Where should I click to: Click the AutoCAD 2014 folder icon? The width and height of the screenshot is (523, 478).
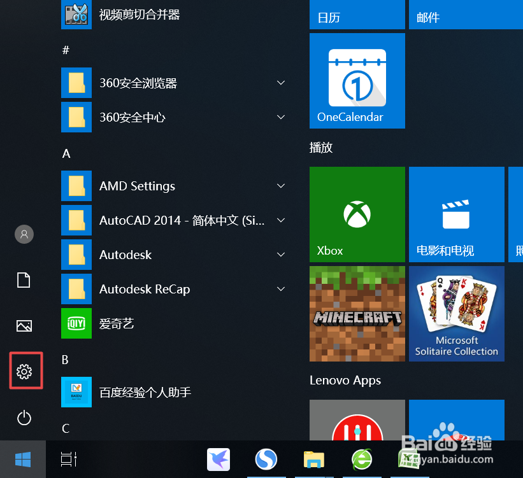click(x=76, y=220)
